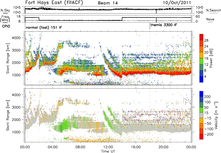Click the velocity panel 'Slant Range [km]' label
Image resolution: width=221 pixels, height=153 pixels.
[x=8, y=115]
